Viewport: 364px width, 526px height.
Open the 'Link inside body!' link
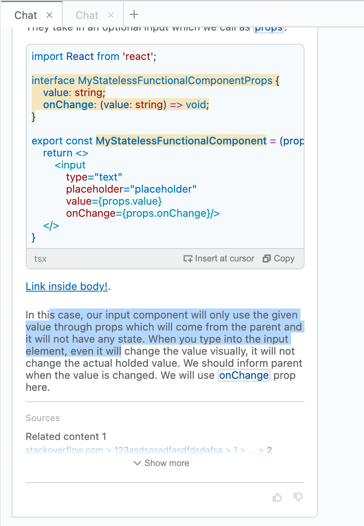pos(67,286)
